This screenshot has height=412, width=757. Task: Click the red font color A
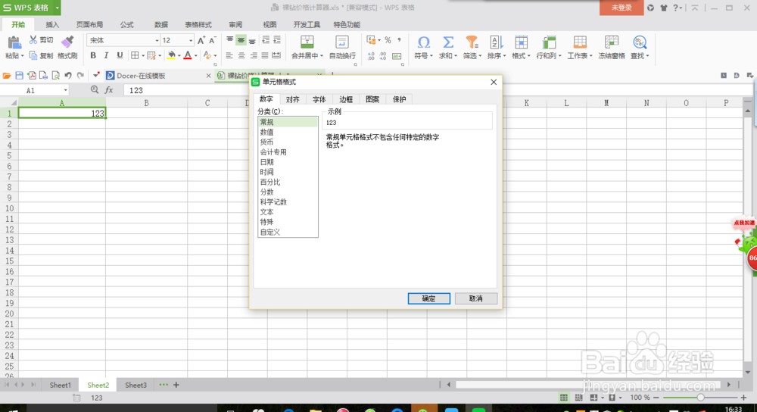tap(188, 55)
